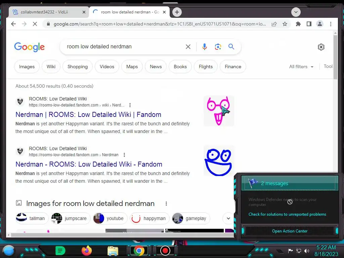Viewport: 344px width, 258px height.
Task: Click the vertical page scrollbar
Action: (x=335, y=57)
